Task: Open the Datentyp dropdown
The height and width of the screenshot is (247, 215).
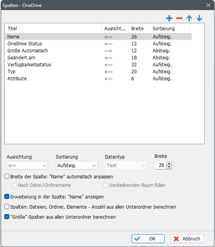Action: click(126, 166)
